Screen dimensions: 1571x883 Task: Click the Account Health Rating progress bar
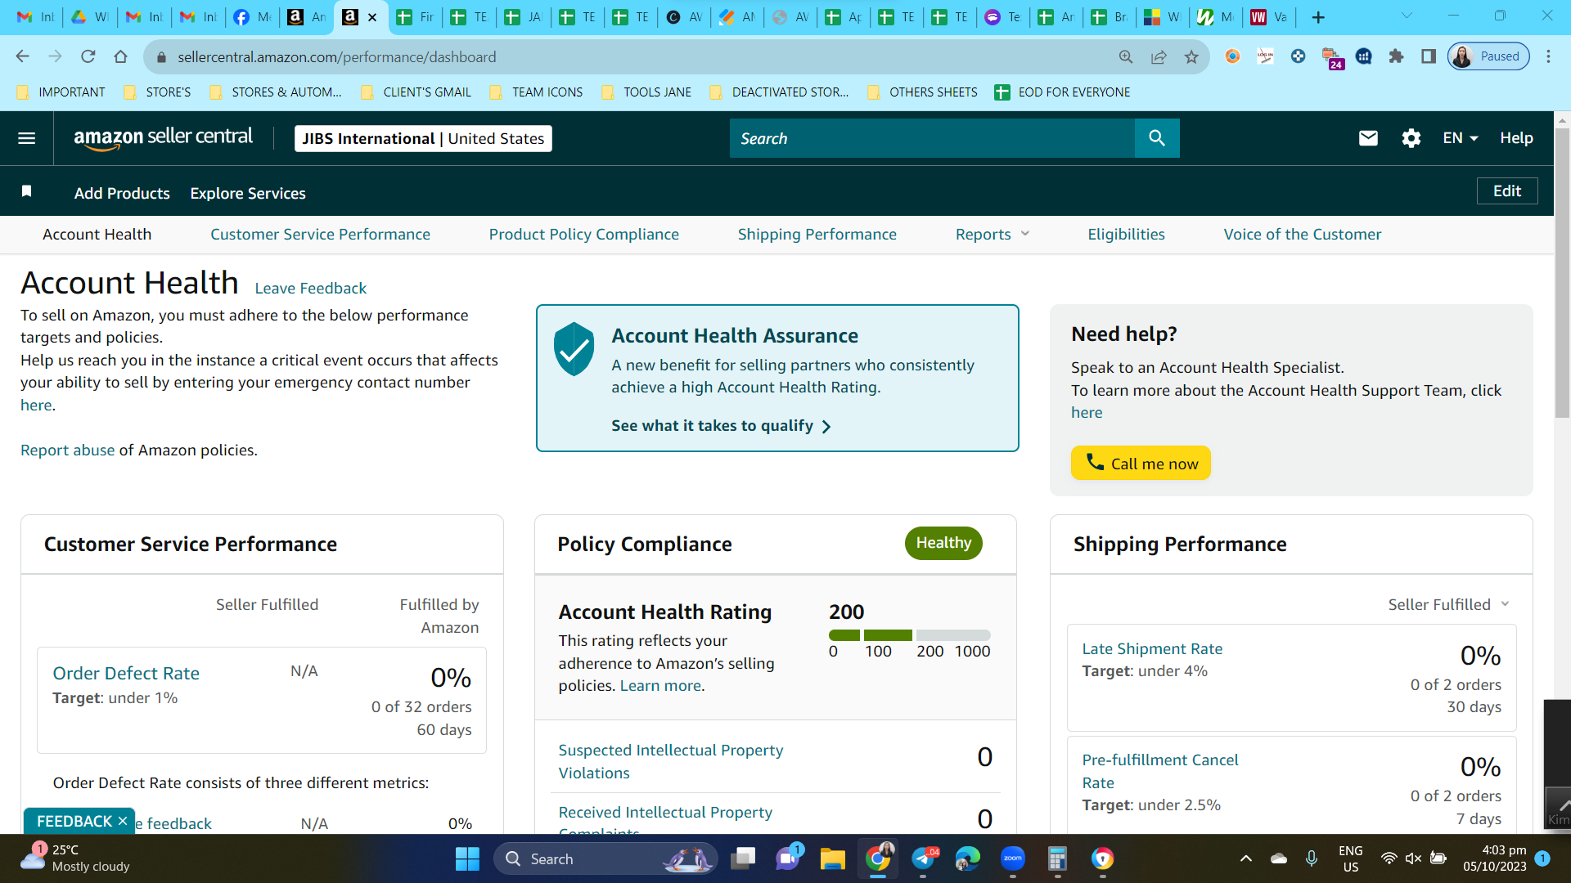pos(909,635)
